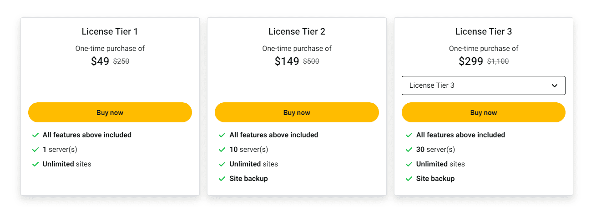Click checkmark next to '1 server(s)'

(x=35, y=150)
